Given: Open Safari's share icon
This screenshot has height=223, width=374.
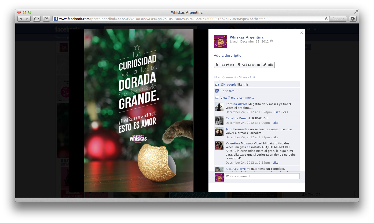Looking at the screenshot, I should point(46,19).
